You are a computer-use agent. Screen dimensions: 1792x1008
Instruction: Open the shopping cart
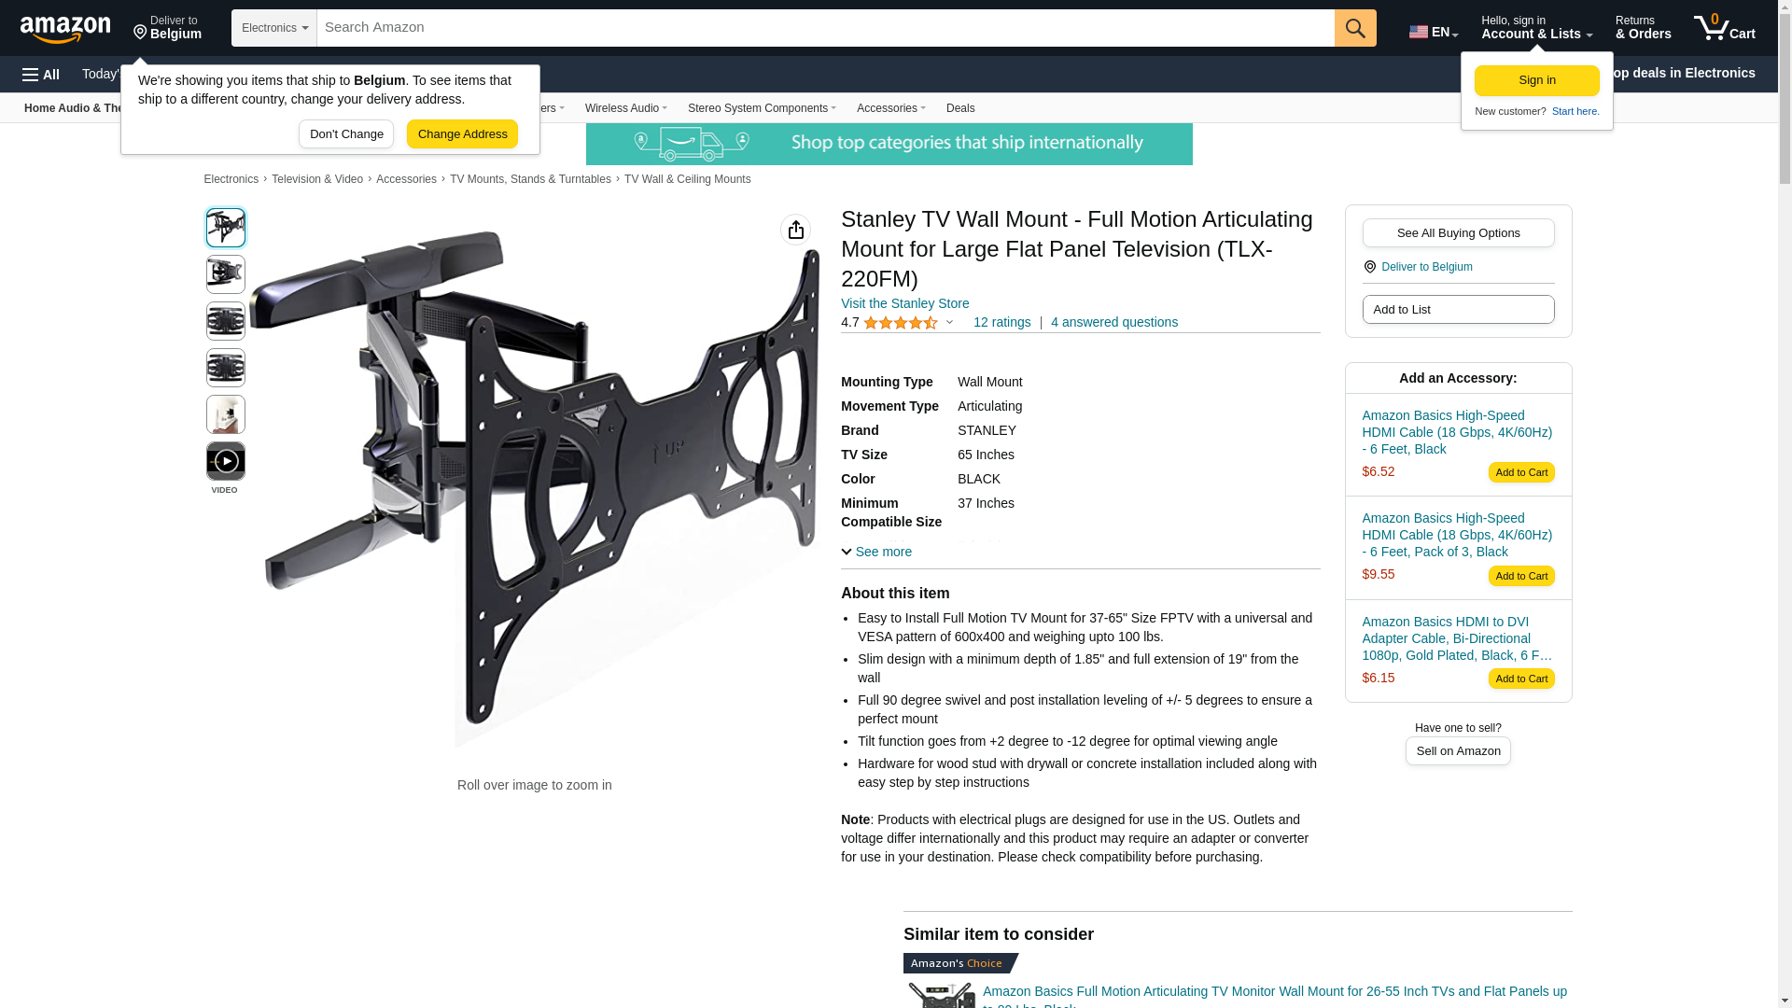tap(1725, 28)
